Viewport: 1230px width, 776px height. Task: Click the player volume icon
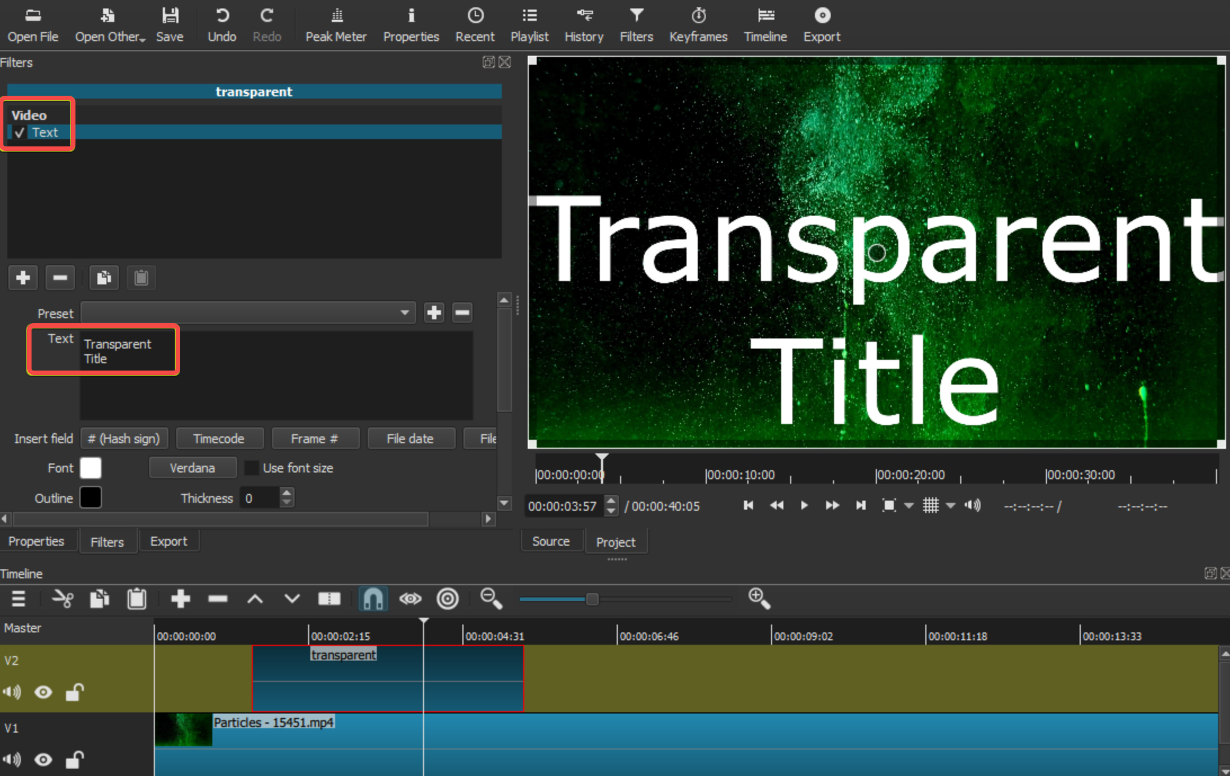tap(972, 506)
